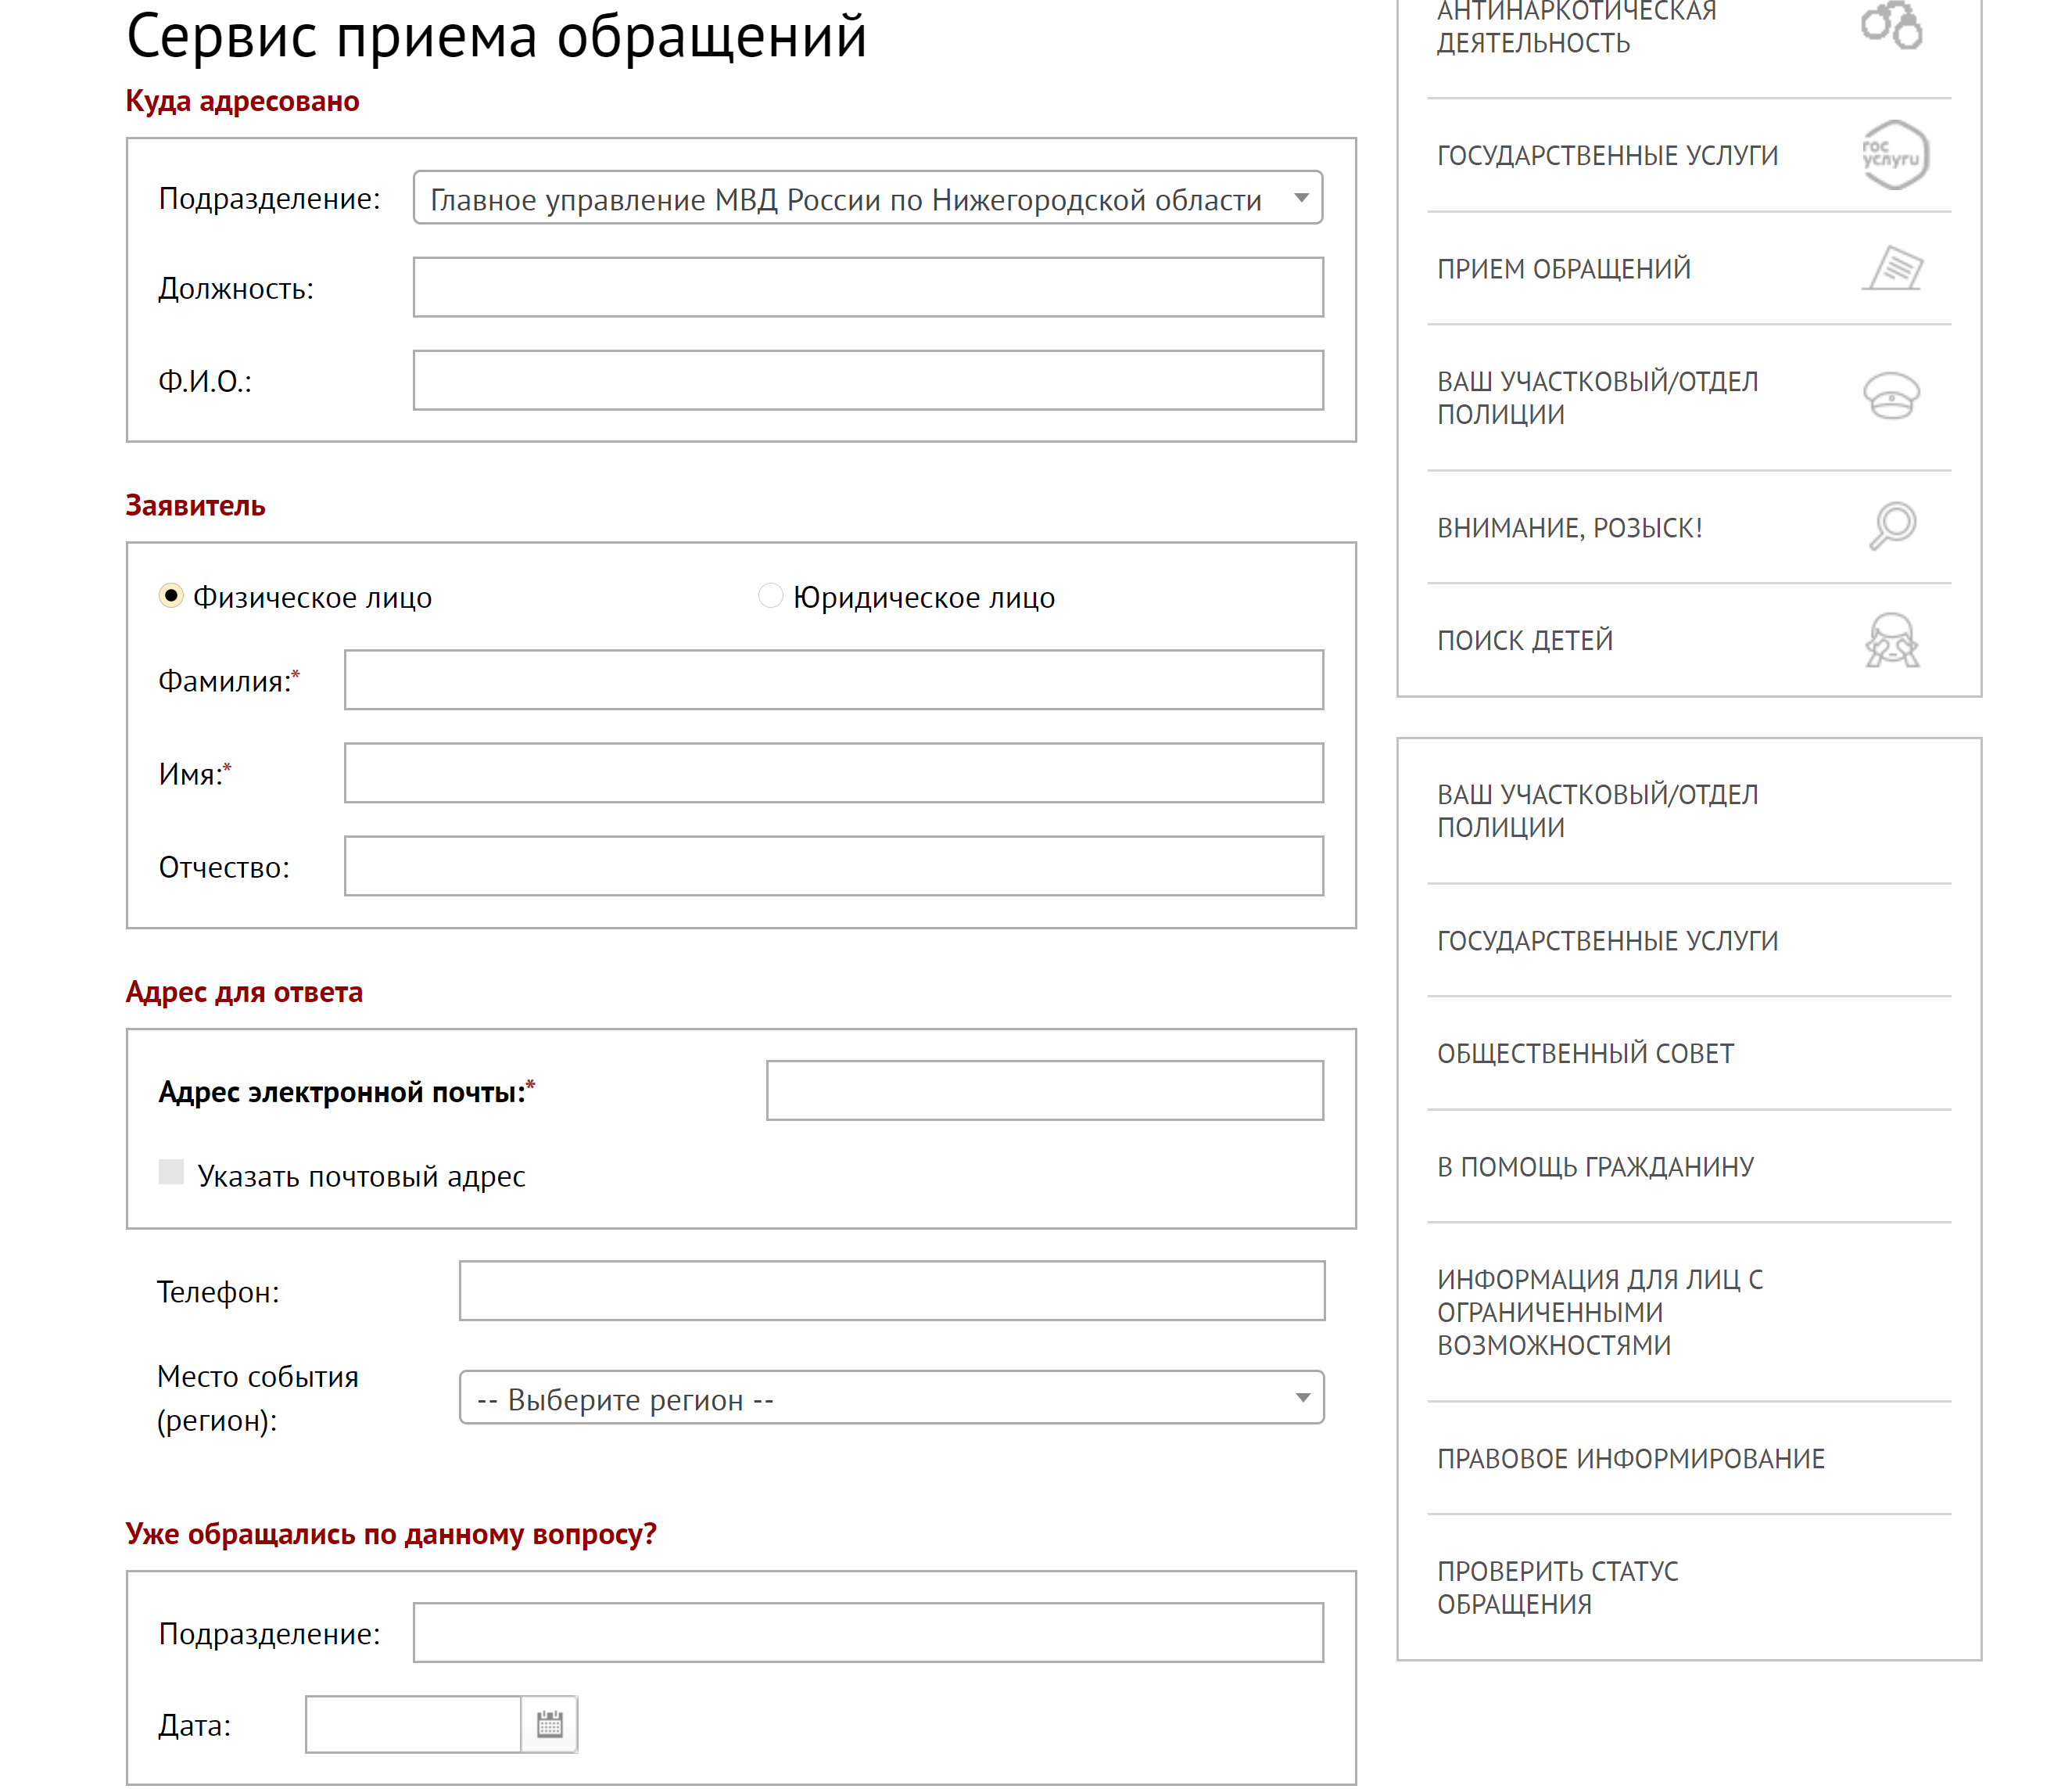This screenshot has width=2072, height=1789.
Task: Open ПОИСК ДЕТЕЙ link
Action: pyautogui.click(x=1525, y=641)
